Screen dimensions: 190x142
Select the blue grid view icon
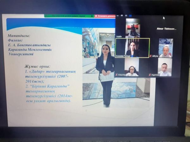coord(130,15)
